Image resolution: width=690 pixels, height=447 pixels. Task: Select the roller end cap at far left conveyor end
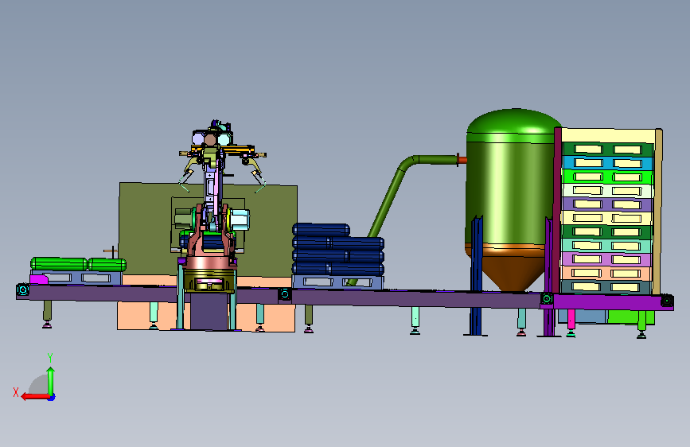pos(22,290)
